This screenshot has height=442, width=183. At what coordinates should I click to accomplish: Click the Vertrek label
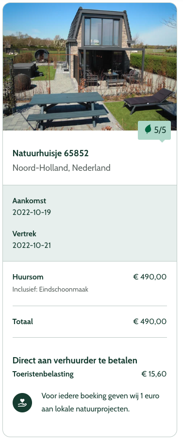(x=24, y=234)
